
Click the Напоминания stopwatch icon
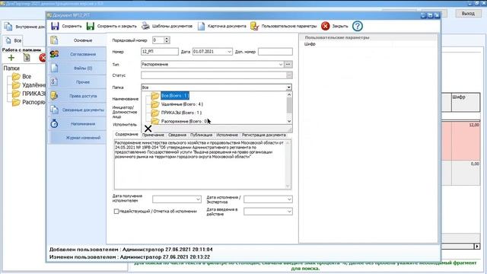pyautogui.click(x=54, y=123)
